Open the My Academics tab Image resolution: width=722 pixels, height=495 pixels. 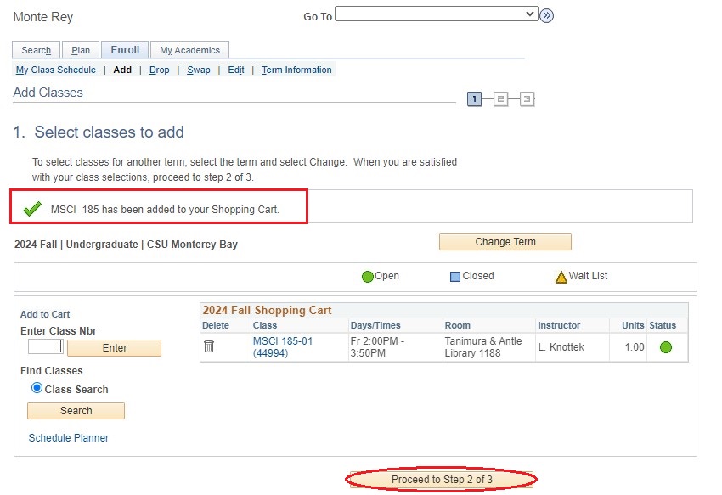click(x=189, y=49)
